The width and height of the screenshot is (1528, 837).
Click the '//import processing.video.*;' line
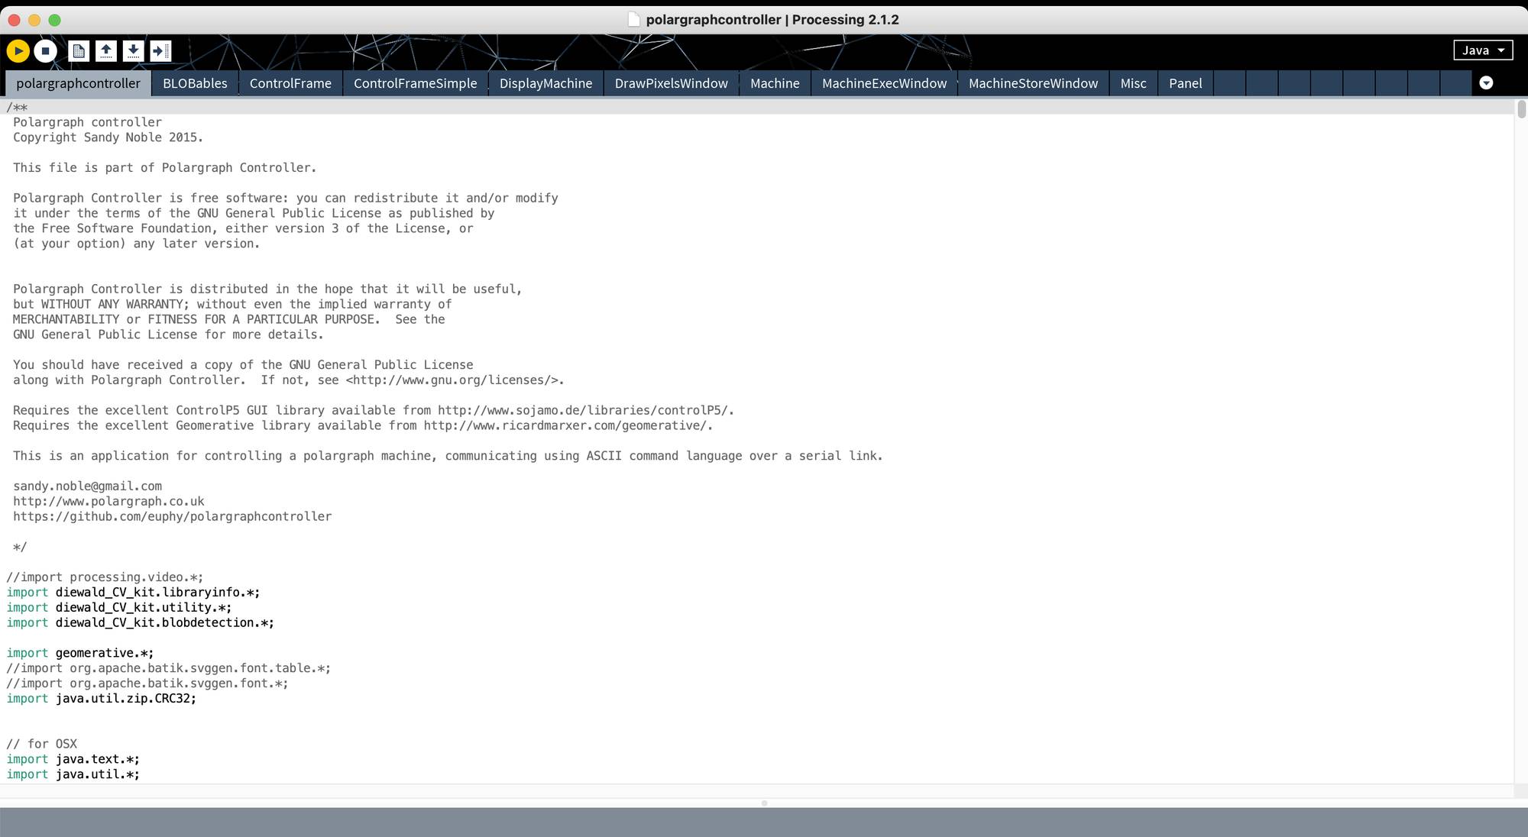click(105, 577)
